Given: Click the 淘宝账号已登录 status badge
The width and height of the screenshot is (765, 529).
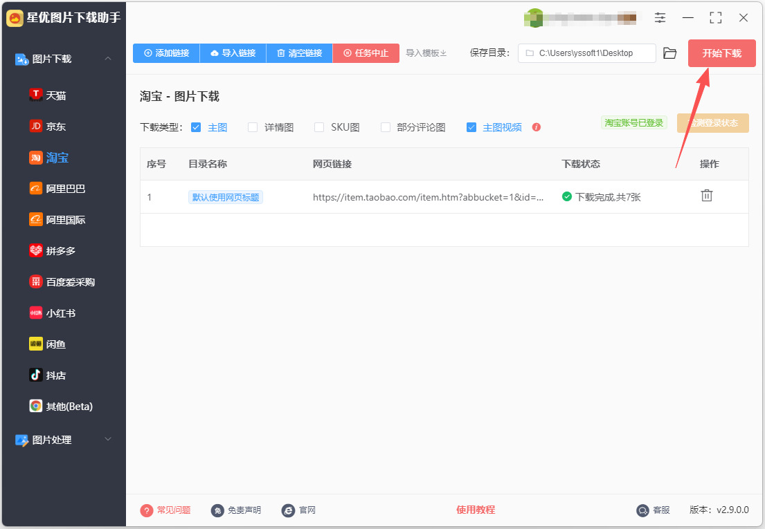Looking at the screenshot, I should tap(633, 123).
